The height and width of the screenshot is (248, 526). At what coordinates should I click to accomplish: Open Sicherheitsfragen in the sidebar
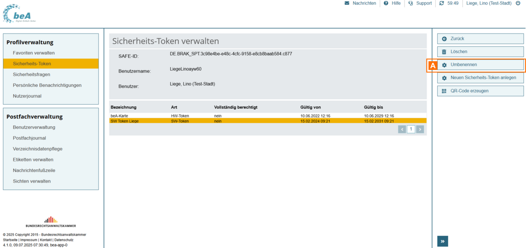[x=31, y=75]
